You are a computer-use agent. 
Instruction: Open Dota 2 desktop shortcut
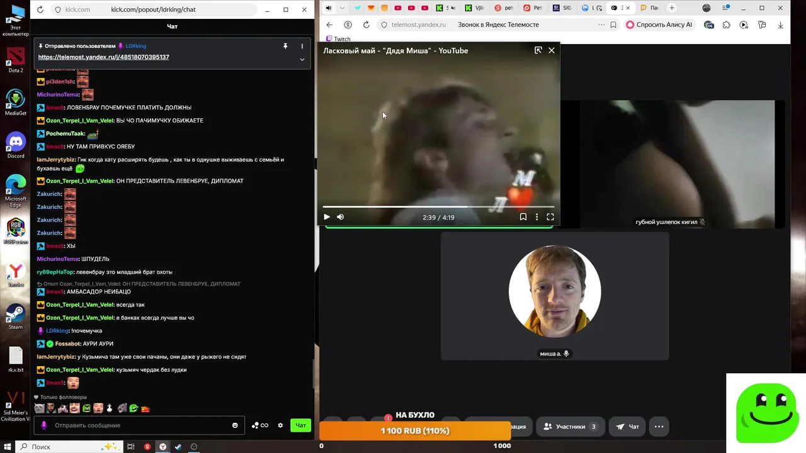click(x=16, y=60)
